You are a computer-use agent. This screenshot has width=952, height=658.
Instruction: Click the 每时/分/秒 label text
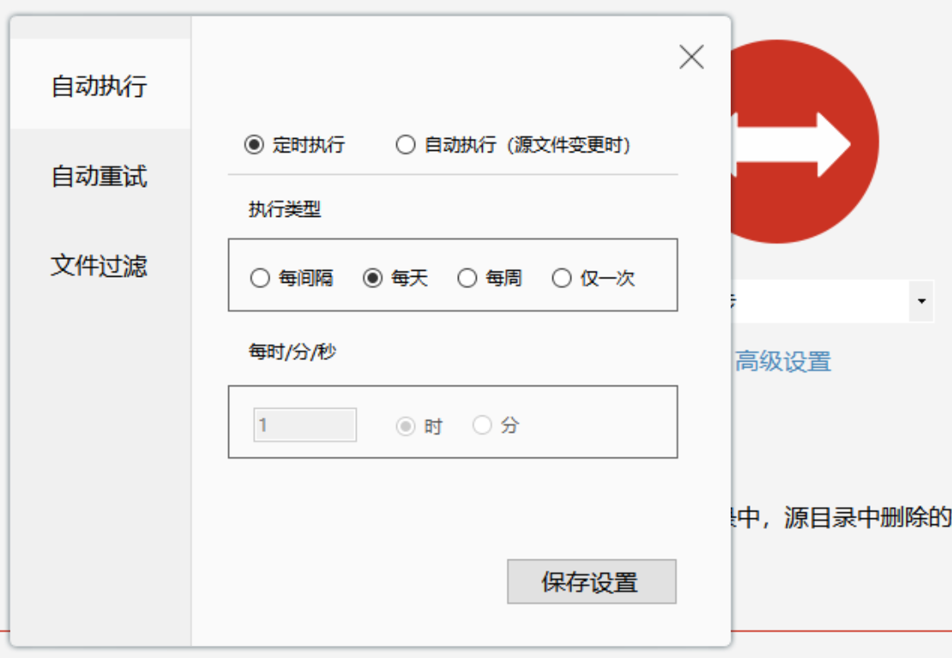(x=292, y=351)
